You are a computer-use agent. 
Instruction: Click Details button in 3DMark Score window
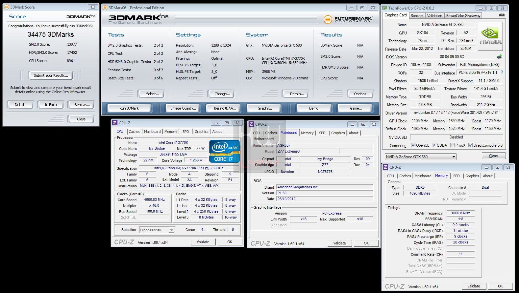pos(21,105)
